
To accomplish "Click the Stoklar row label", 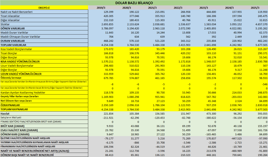I will click(x=5, y=24).
